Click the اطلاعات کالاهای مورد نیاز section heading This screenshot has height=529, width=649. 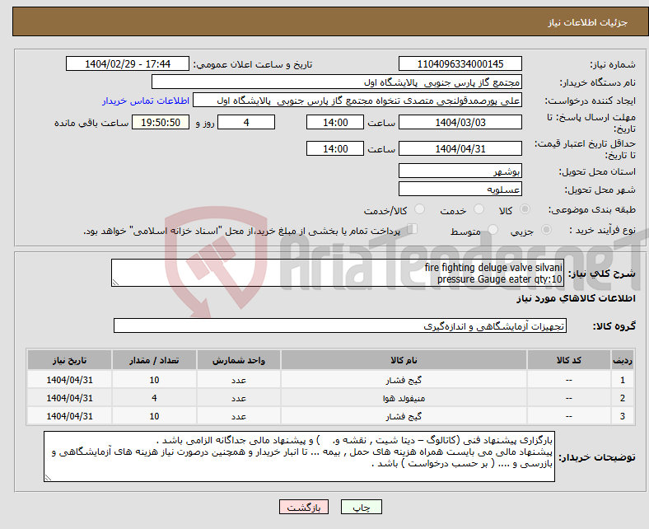(x=576, y=298)
